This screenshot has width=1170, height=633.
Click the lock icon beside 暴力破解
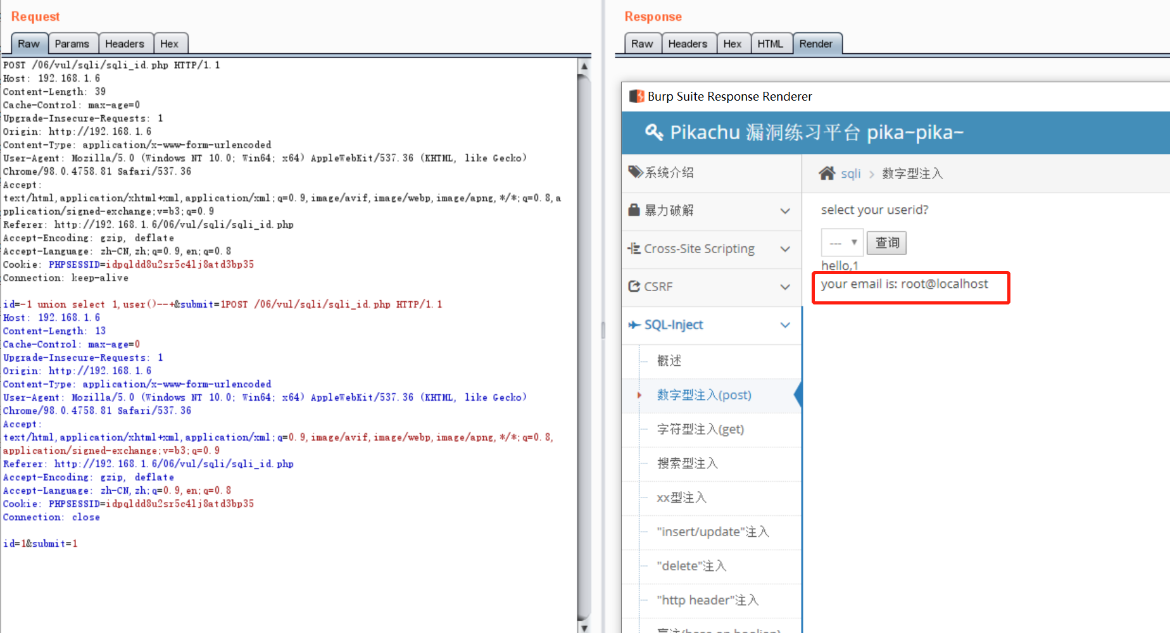click(634, 210)
